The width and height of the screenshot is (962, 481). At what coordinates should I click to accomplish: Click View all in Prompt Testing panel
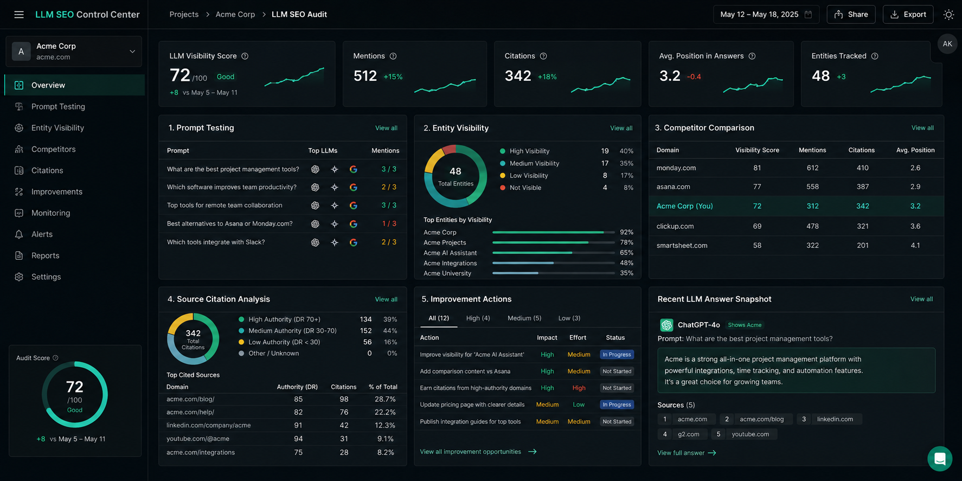click(x=386, y=128)
